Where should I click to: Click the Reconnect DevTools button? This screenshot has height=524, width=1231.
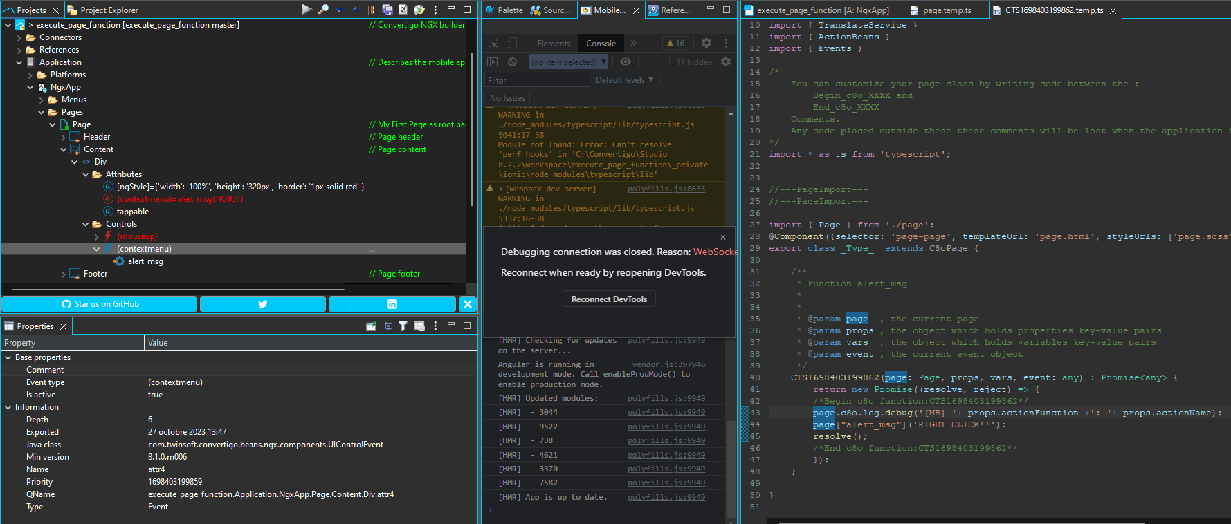point(609,299)
